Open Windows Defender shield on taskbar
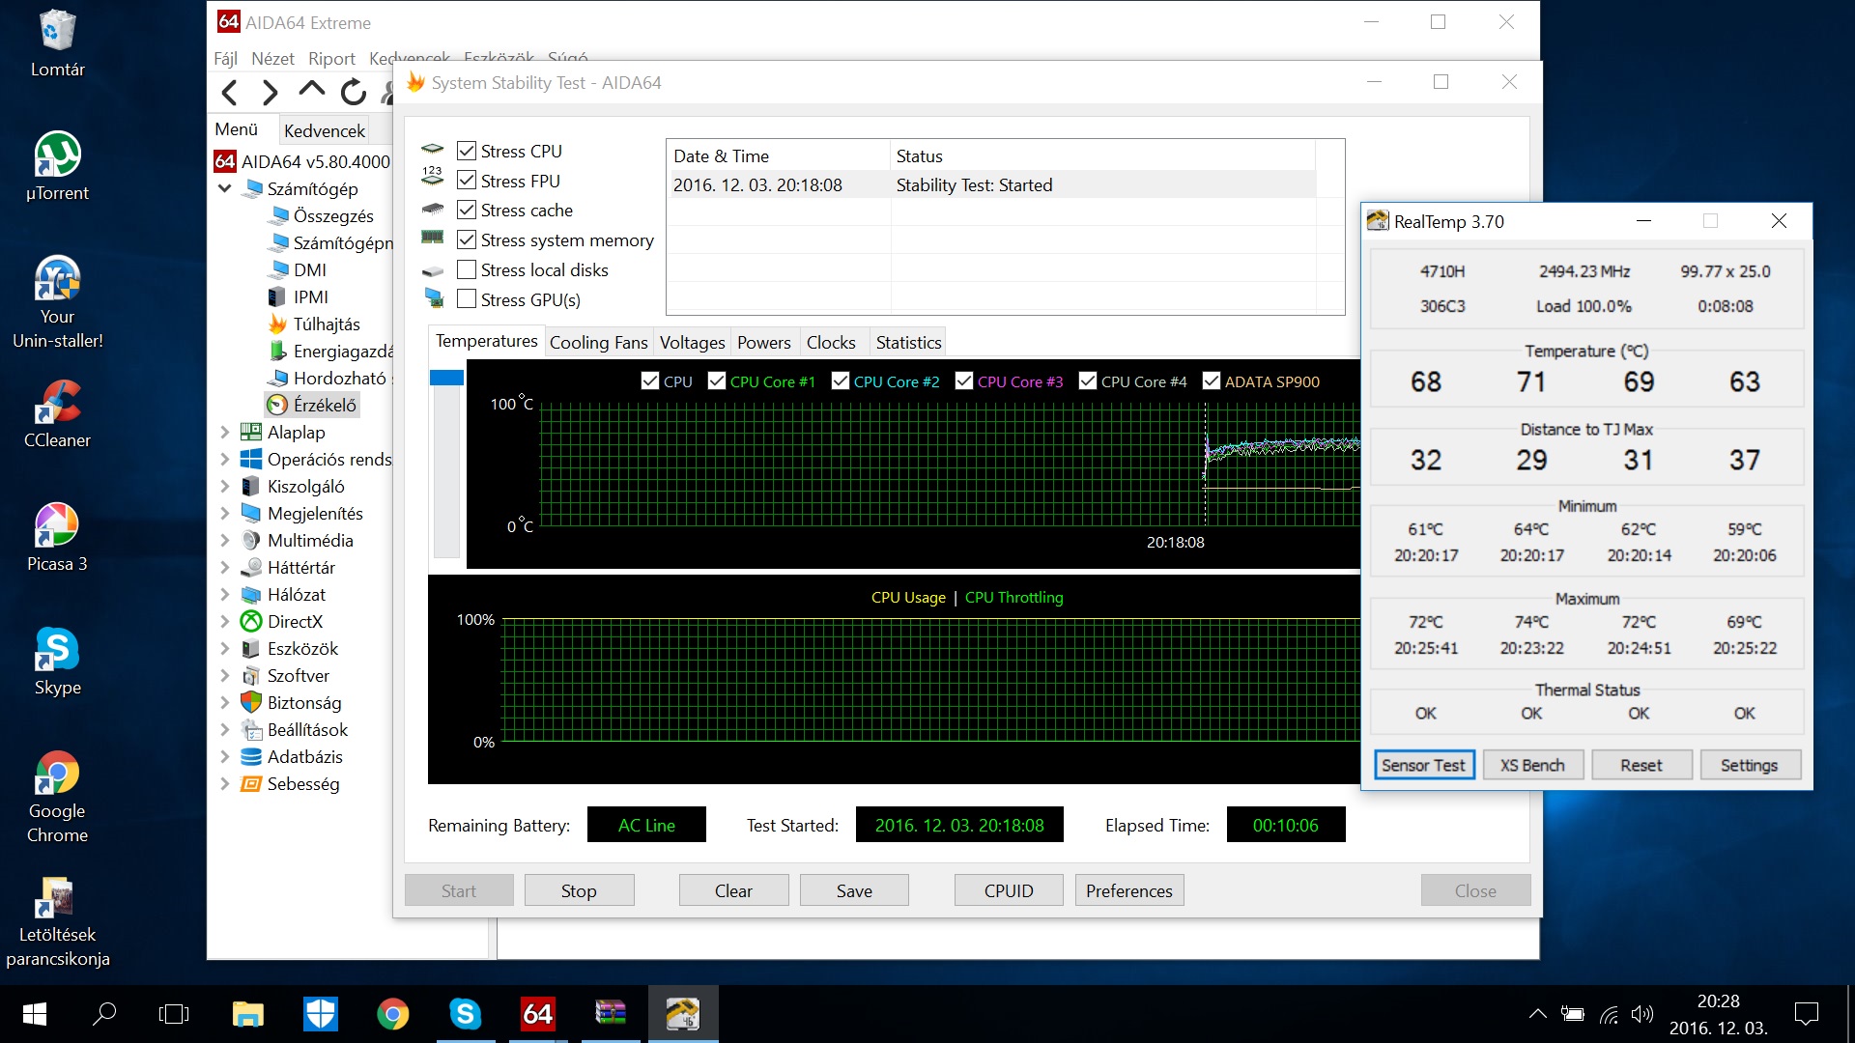The height and width of the screenshot is (1043, 1855). tap(320, 1014)
